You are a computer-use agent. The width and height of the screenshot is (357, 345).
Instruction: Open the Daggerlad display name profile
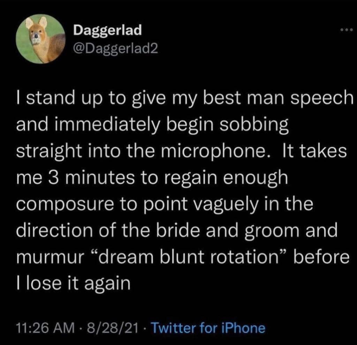[108, 30]
